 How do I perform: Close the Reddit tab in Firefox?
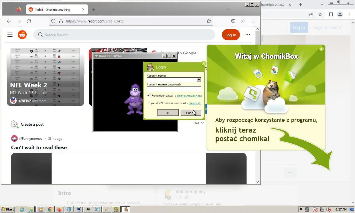[83, 9]
